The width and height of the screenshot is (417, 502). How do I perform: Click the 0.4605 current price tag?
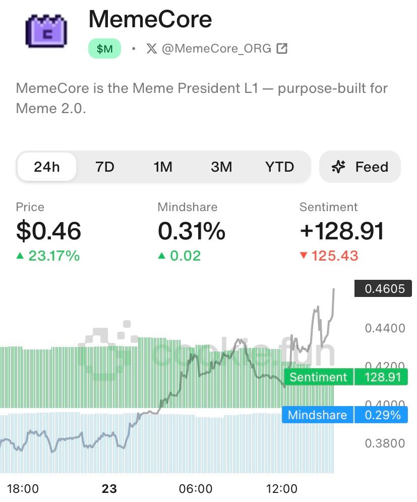click(385, 289)
